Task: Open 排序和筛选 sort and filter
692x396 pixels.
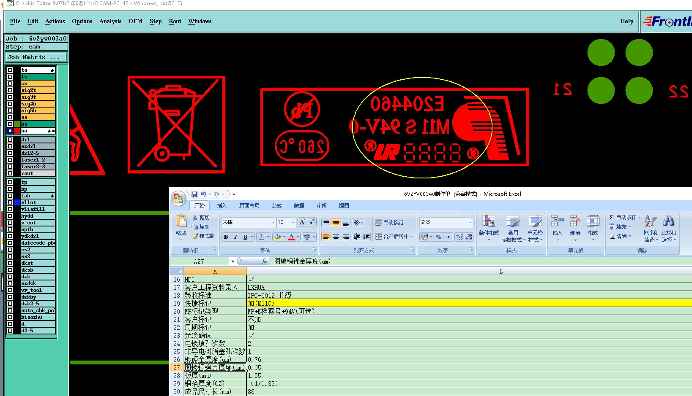Action: pyautogui.click(x=651, y=228)
